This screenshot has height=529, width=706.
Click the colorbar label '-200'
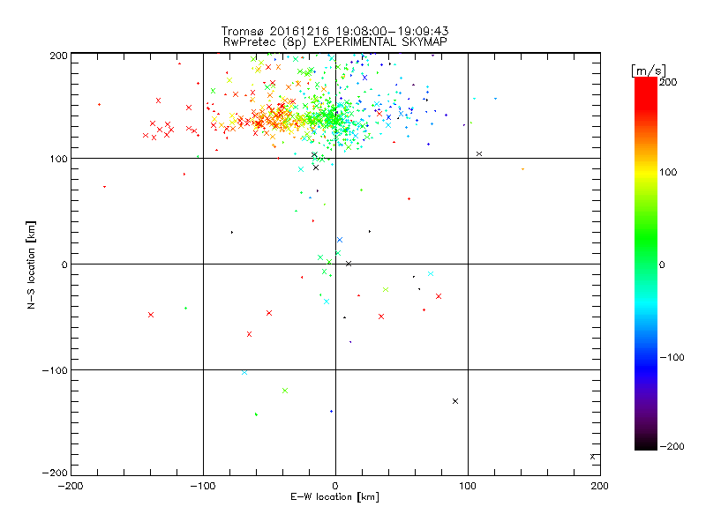pos(672,446)
